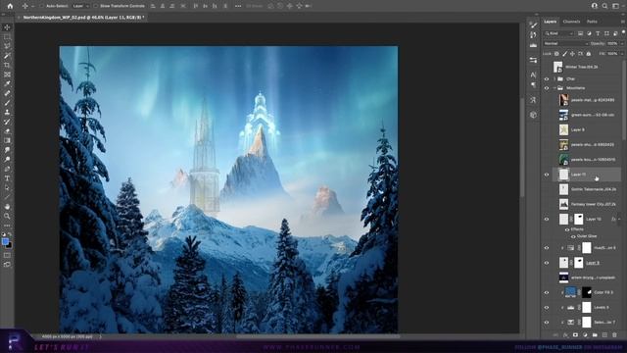Click the trash icon to delete layer

coord(614,335)
